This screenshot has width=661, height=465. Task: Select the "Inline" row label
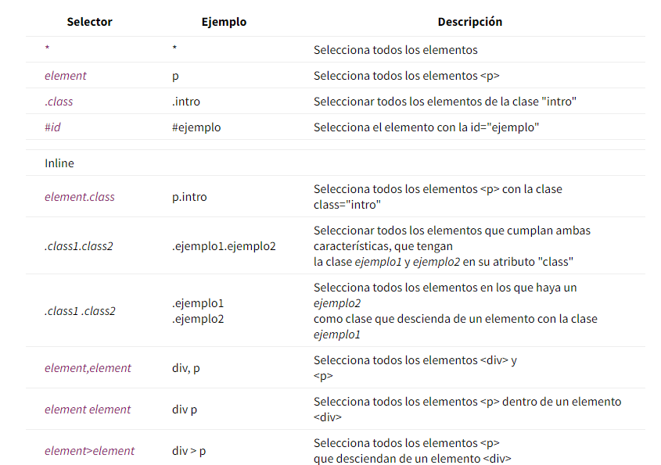pos(59,163)
